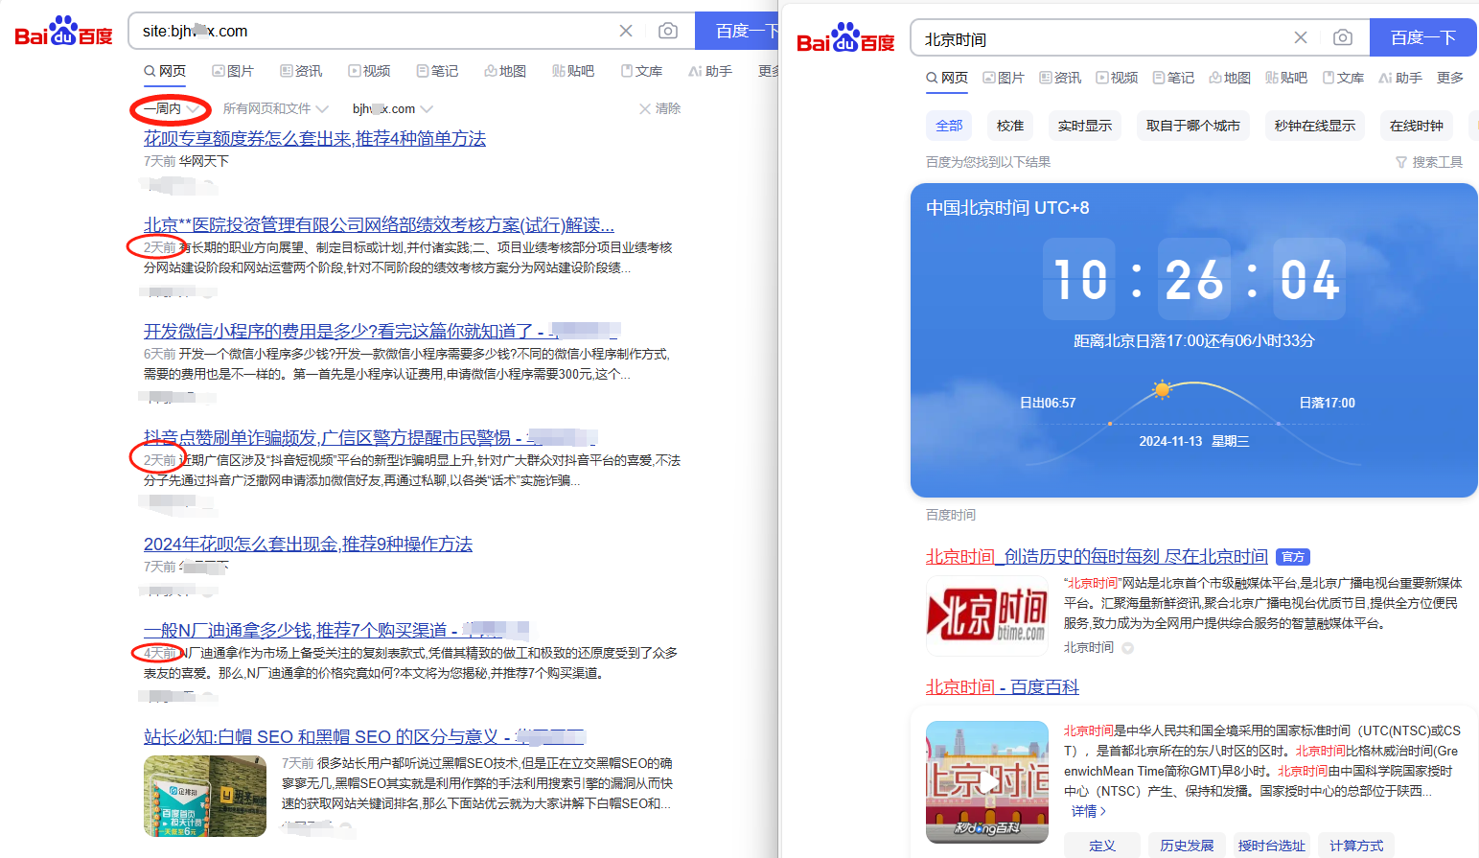The height and width of the screenshot is (858, 1479).
Task: Click the sun icon on sunrise curve
Action: [1163, 389]
